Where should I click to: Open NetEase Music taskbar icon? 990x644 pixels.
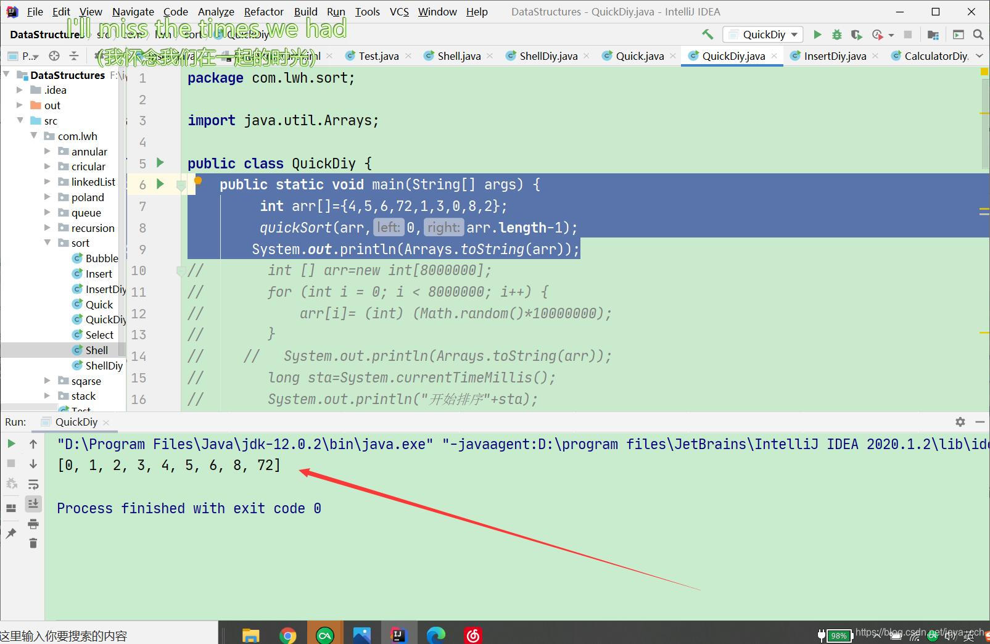click(x=473, y=635)
